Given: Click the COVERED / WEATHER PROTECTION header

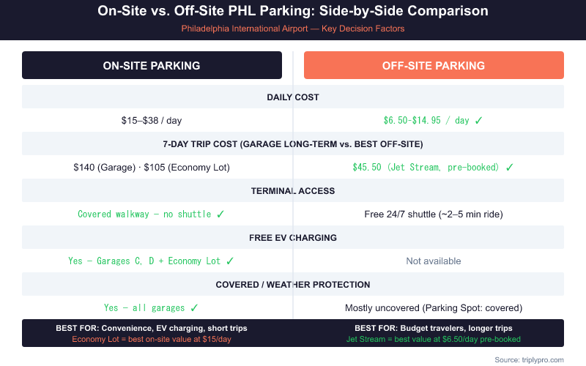Looking at the screenshot, I should tap(293, 284).
